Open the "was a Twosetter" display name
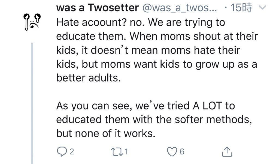The image size is (279, 164). pyautogui.click(x=97, y=8)
